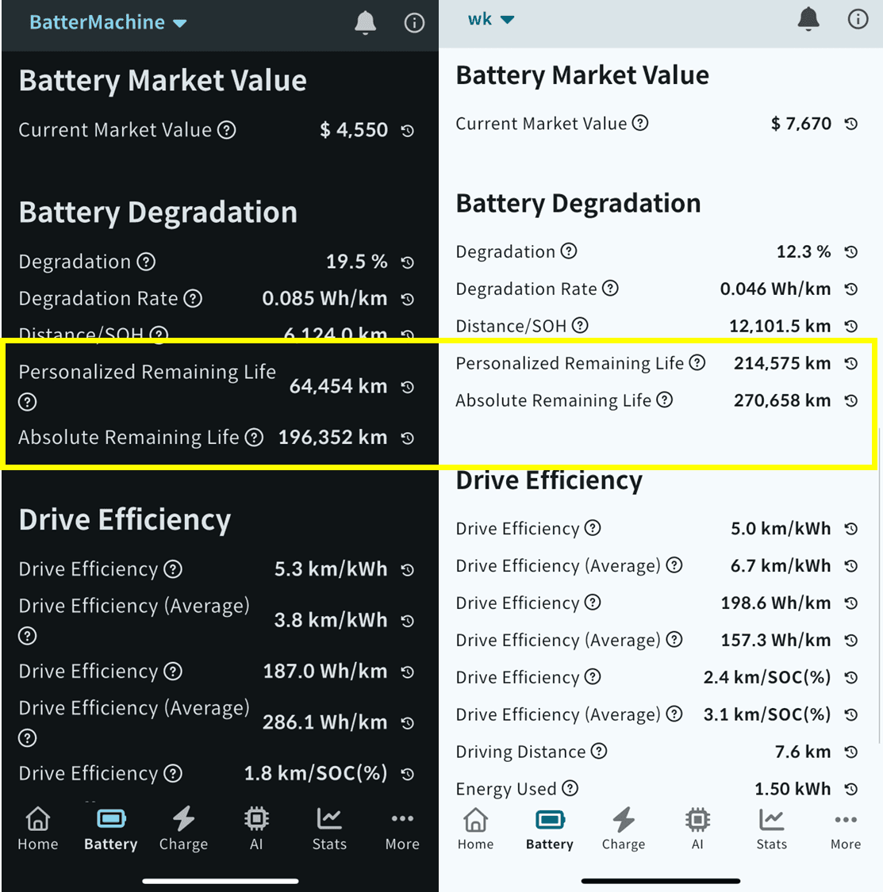This screenshot has height=892, width=883.
Task: Show help for Degradation Rate 0.085 Wh/km
Action: coord(193,298)
